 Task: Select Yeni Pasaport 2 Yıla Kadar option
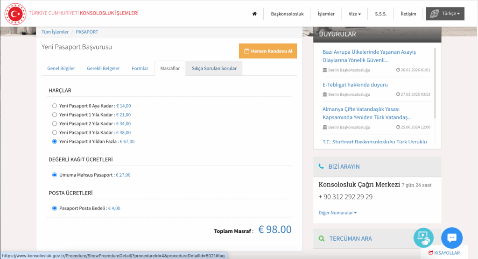click(x=55, y=123)
